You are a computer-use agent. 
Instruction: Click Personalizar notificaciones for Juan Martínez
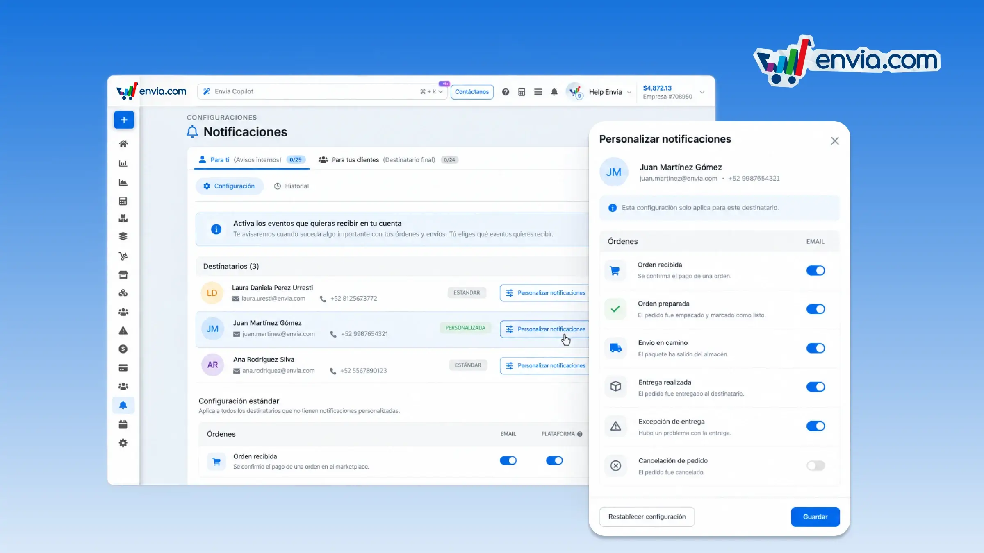[x=544, y=329]
